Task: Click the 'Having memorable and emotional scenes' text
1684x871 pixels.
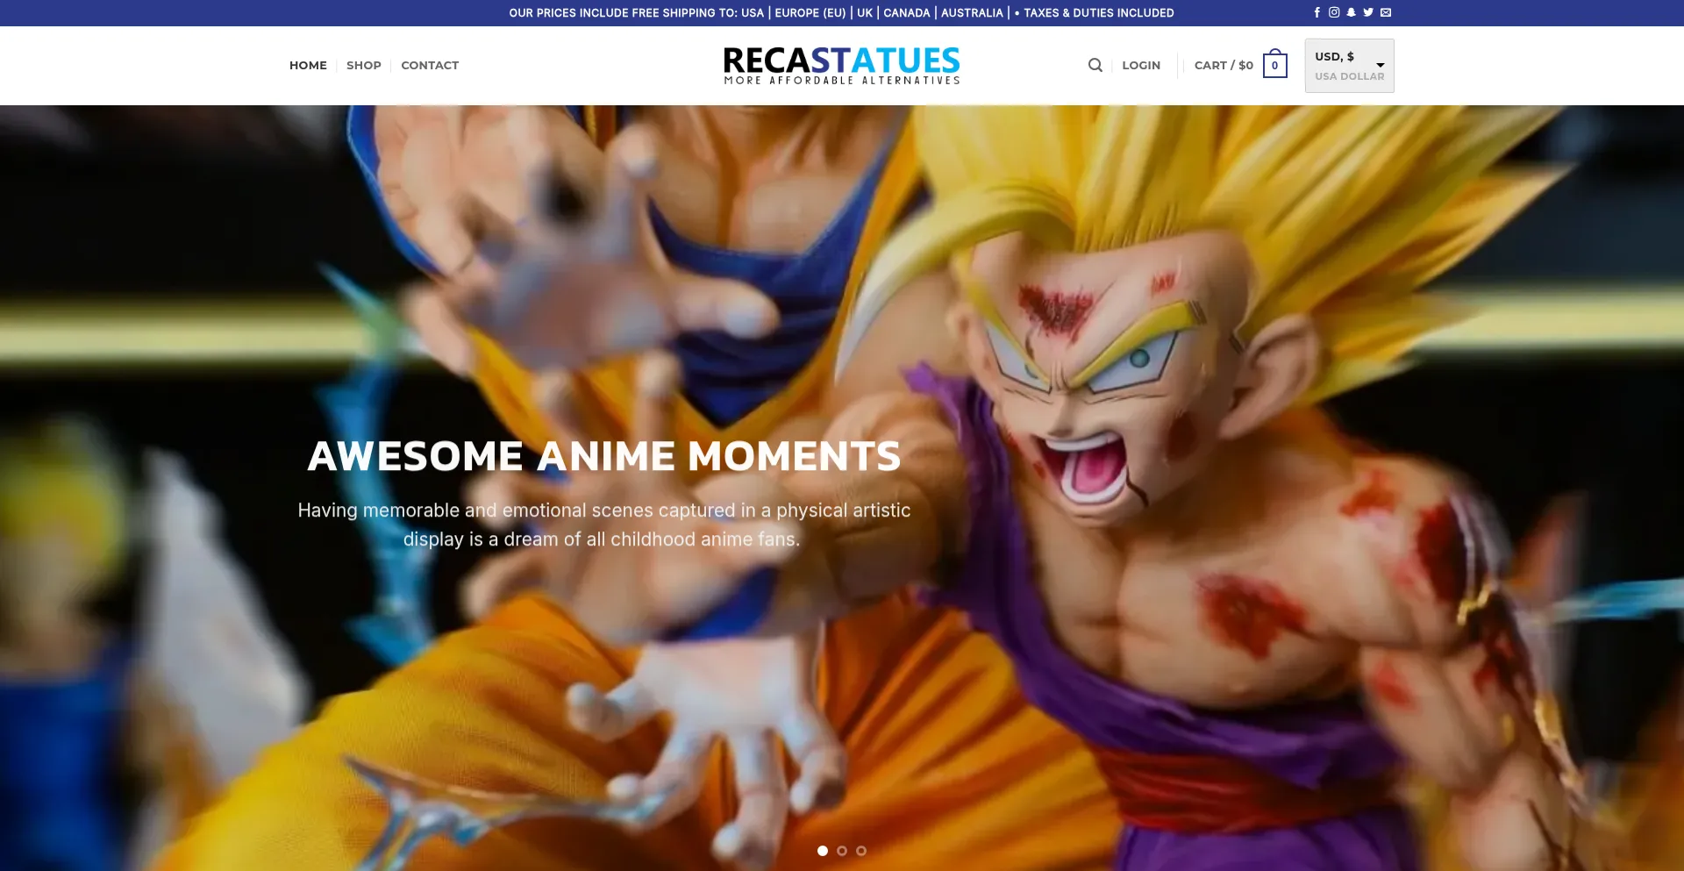Action: click(x=604, y=525)
